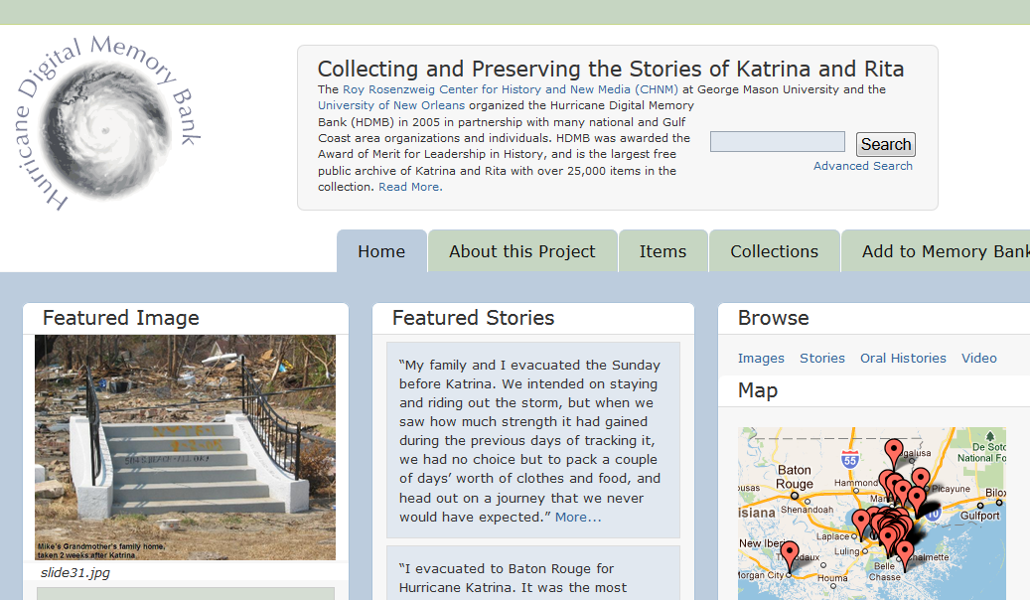Open the University of New Orleans link

pyautogui.click(x=391, y=105)
